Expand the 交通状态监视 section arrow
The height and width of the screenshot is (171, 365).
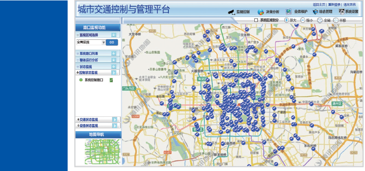point(115,120)
